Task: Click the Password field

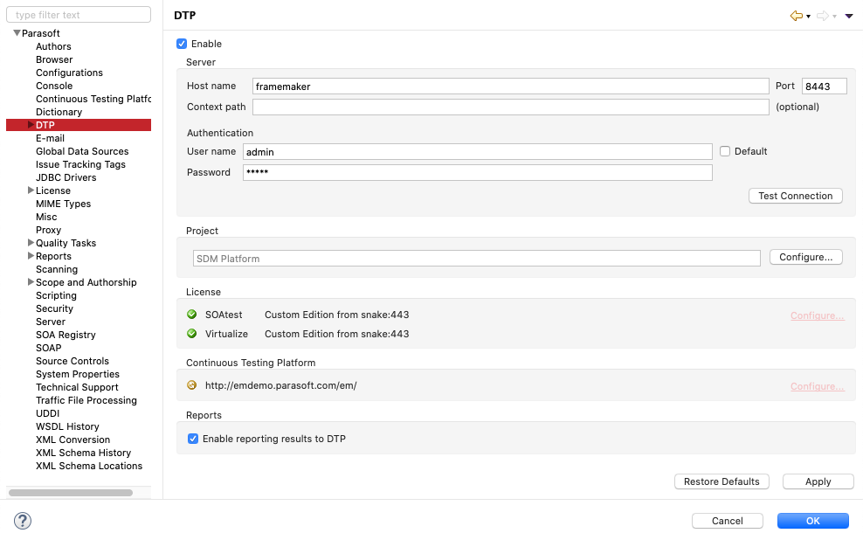Action: click(478, 172)
